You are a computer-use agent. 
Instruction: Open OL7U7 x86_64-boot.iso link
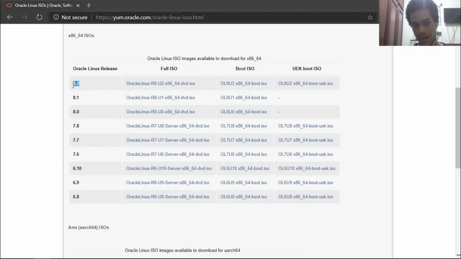click(243, 140)
